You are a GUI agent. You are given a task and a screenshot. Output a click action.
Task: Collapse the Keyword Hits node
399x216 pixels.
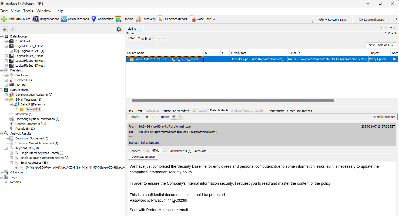[6, 148]
